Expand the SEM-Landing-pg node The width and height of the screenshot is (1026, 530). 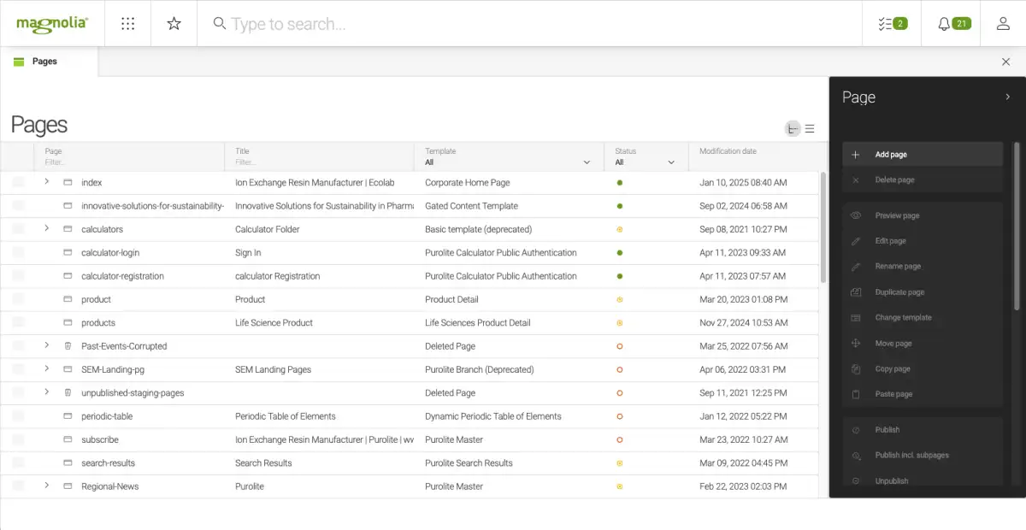point(47,368)
